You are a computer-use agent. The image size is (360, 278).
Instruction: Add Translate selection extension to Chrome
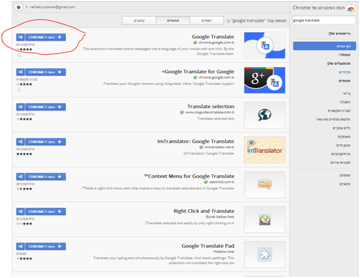tap(45, 107)
